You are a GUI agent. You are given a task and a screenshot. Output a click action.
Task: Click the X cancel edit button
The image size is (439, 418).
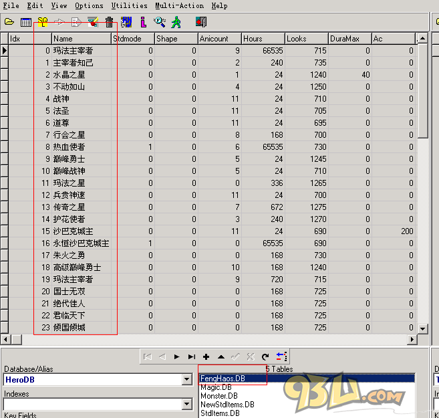[251, 356]
